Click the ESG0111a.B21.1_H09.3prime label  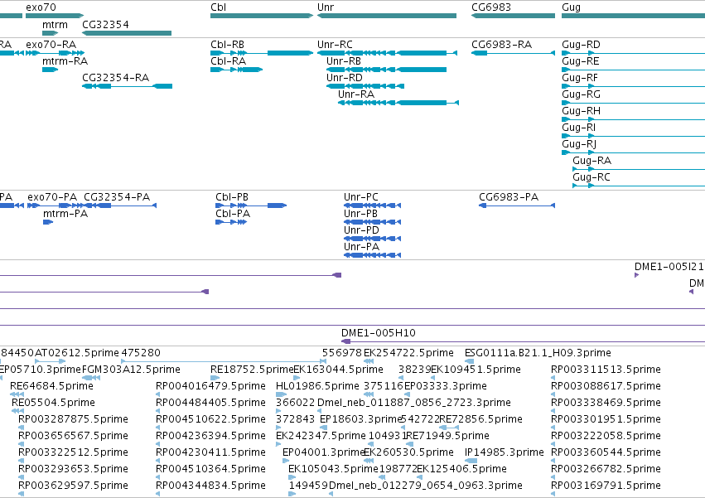[538, 353]
